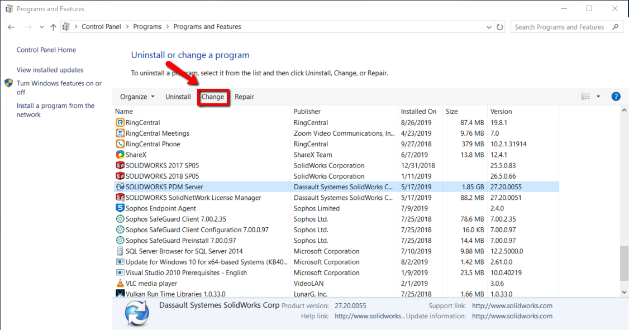Select the ShareX program icon
The height and width of the screenshot is (330, 629).
[120, 154]
